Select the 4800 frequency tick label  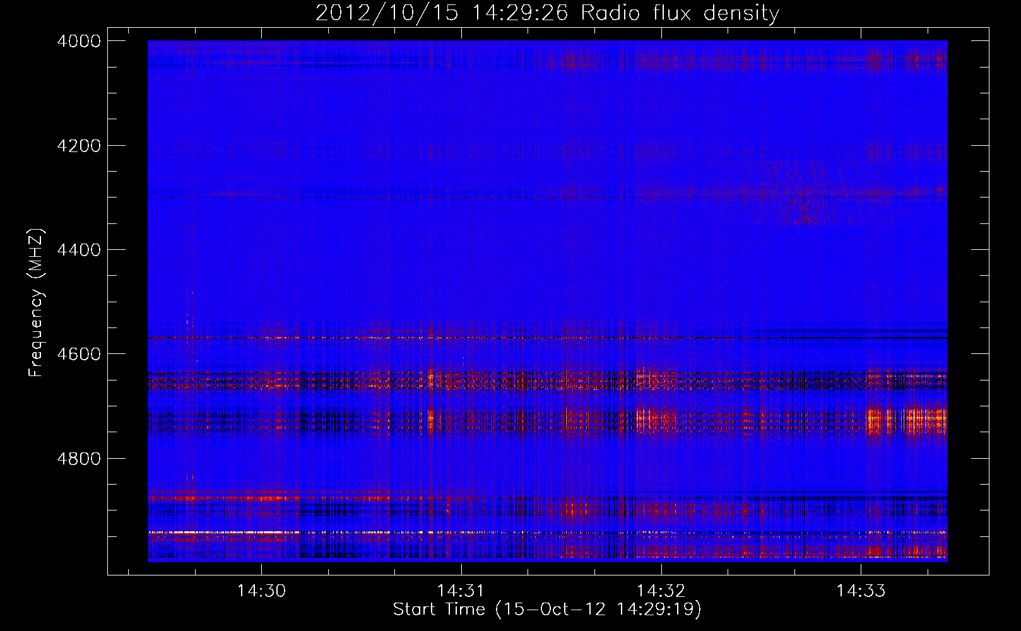click(x=79, y=459)
